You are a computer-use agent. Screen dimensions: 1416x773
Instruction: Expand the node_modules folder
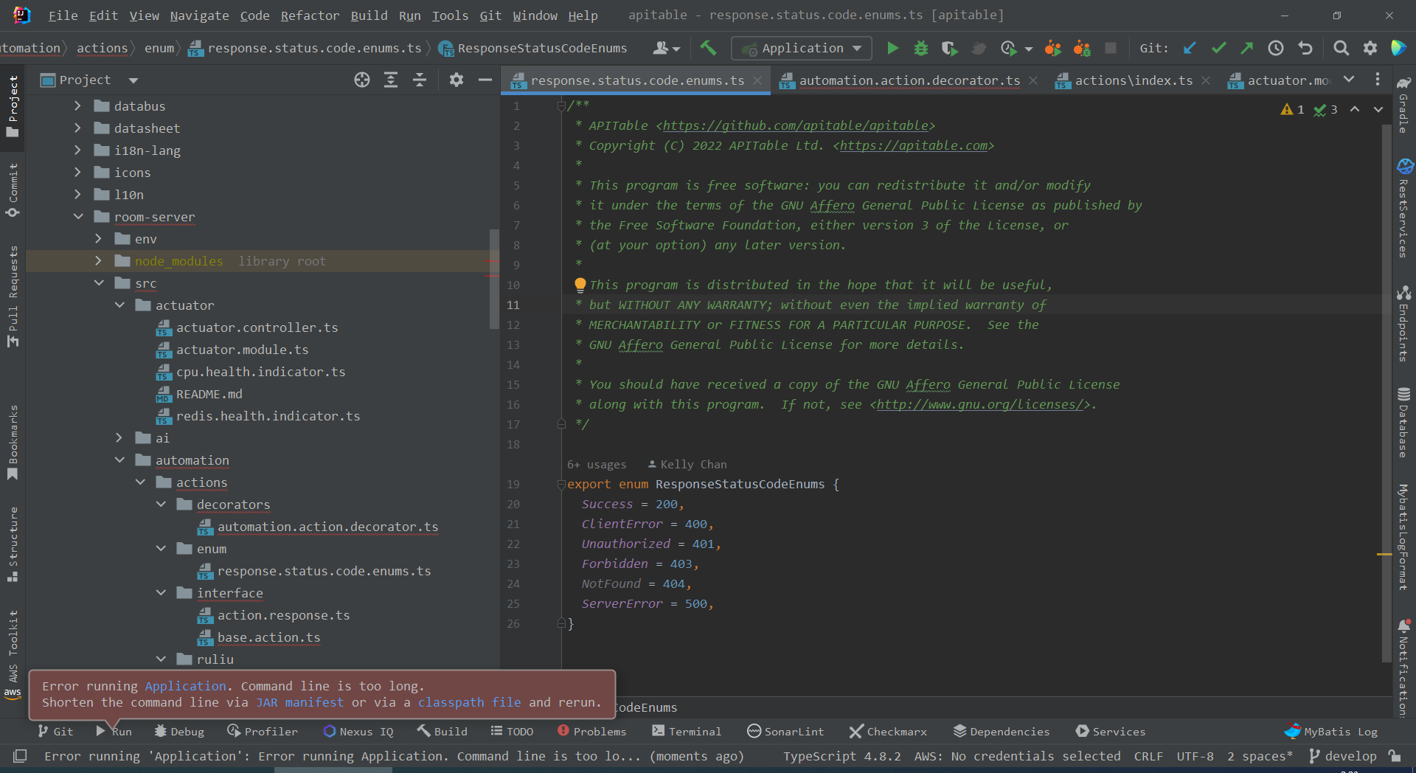click(x=98, y=261)
